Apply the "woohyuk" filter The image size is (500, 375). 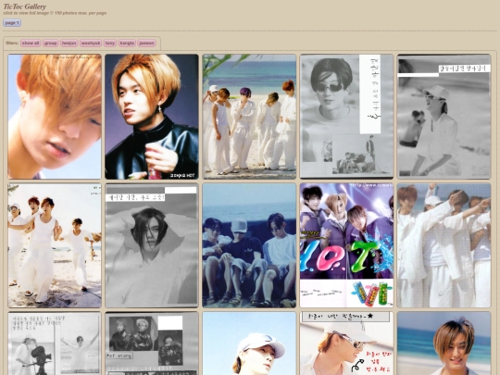tap(91, 43)
